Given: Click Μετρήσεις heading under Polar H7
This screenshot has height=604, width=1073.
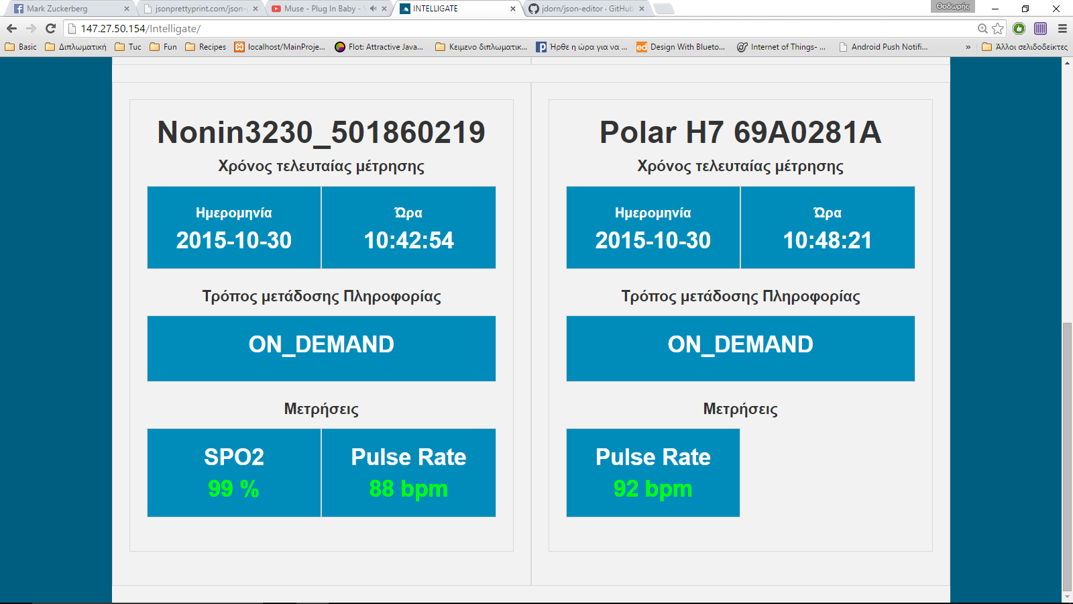Looking at the screenshot, I should click(740, 409).
